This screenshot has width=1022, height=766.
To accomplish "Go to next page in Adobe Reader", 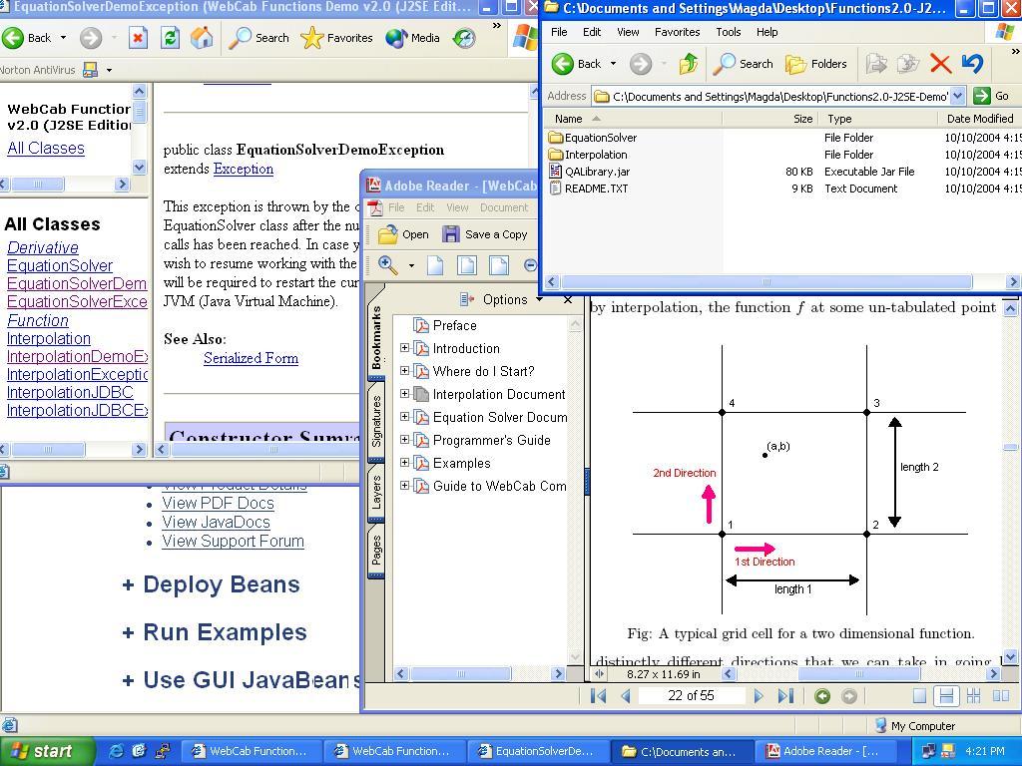I will point(759,696).
